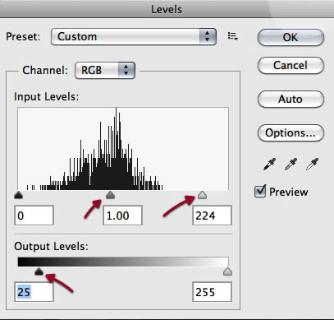Select the black point eyedropper
This screenshot has height=320, width=334.
tap(269, 165)
